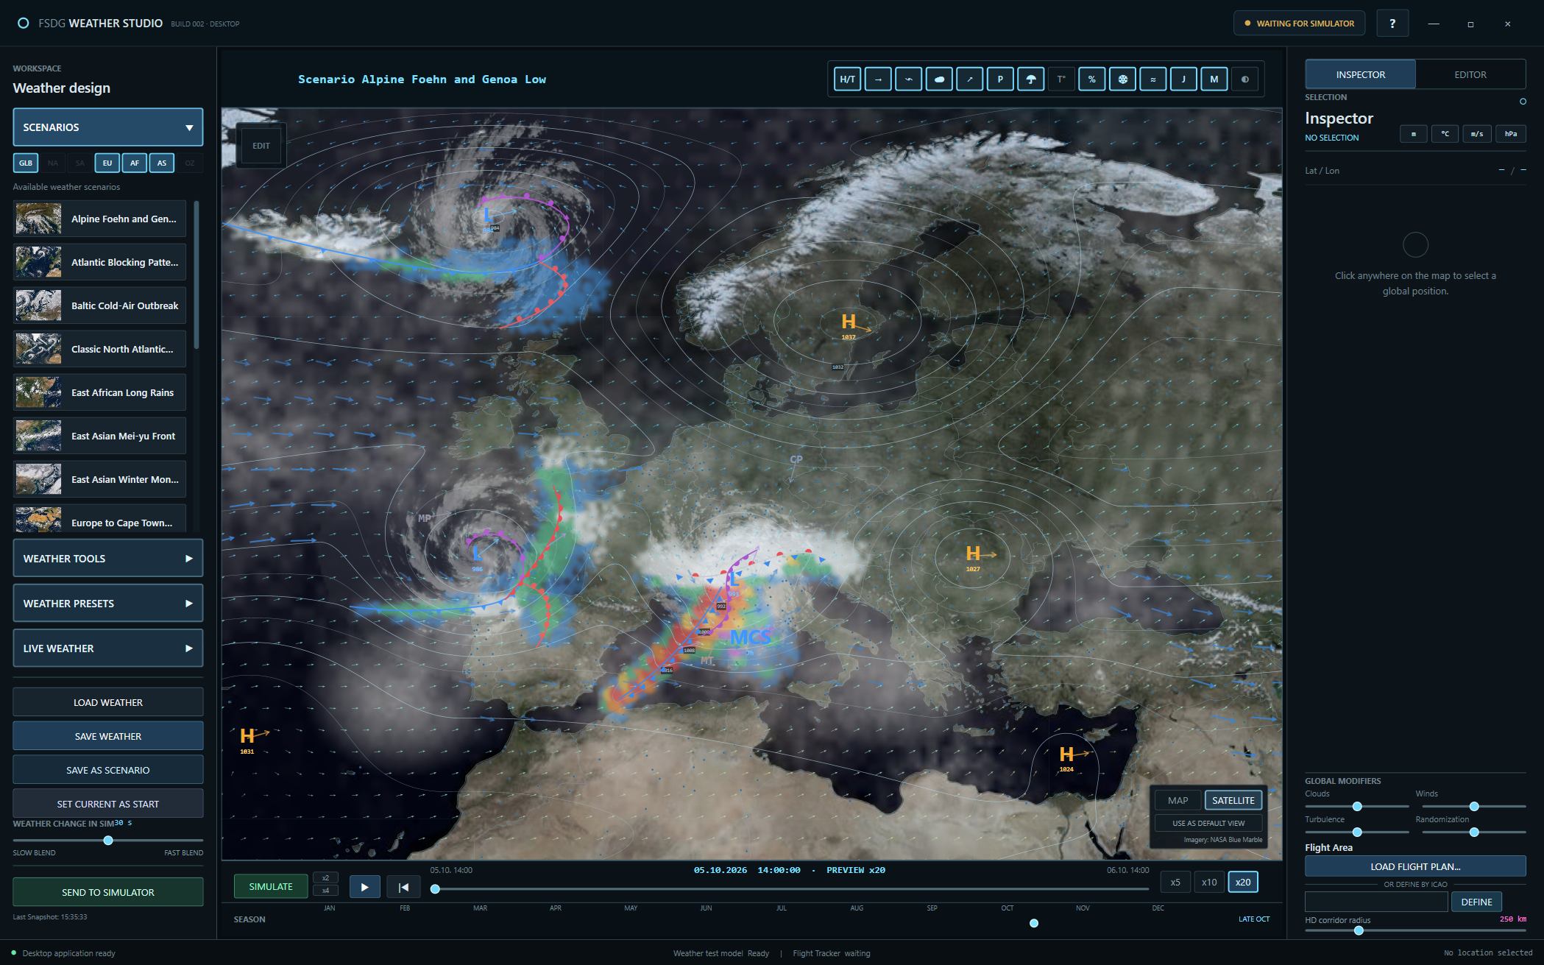Click SAVE AS SCENARIO button
This screenshot has width=1544, height=965.
click(108, 770)
